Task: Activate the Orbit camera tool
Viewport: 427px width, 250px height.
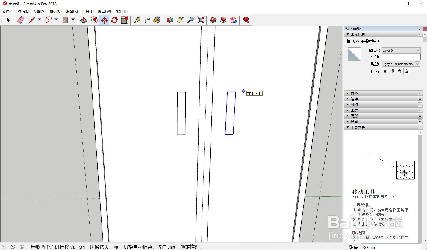Action: pos(170,20)
